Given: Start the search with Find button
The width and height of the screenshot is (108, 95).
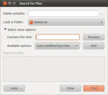Looking at the screenshot, I should pyautogui.click(x=94, y=88).
